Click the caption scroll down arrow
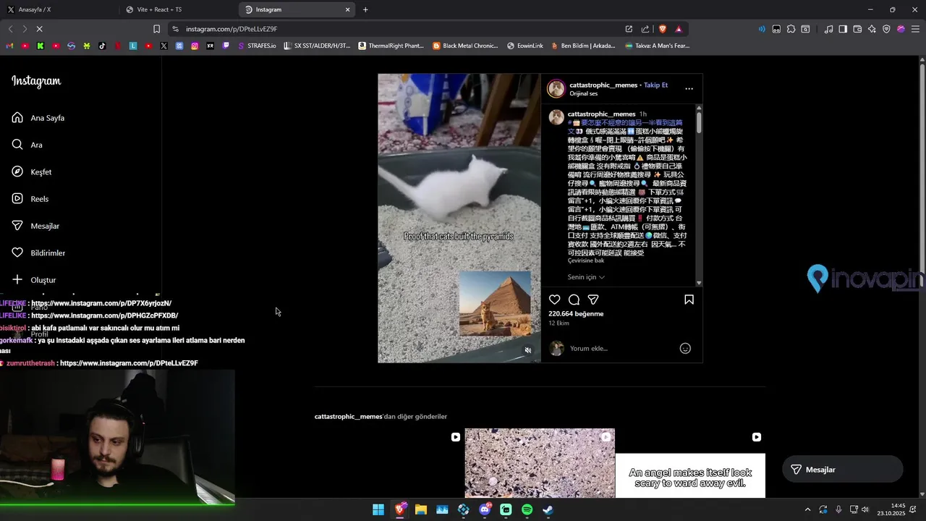The width and height of the screenshot is (926, 521). 699,283
